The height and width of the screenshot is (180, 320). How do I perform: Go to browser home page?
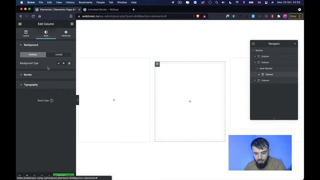tap(39, 16)
